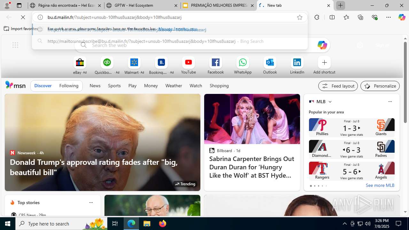Screen dimensions: 409x230
Task: Open Browser essentials icon
Action: 374,17
